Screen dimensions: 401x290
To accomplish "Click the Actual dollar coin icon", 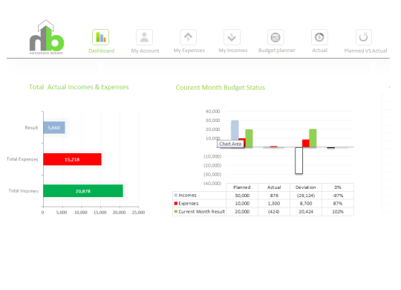I will coord(319,37).
